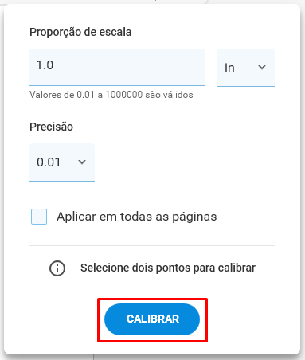Click the Precisão heading label
This screenshot has width=305, height=360.
[x=51, y=127]
